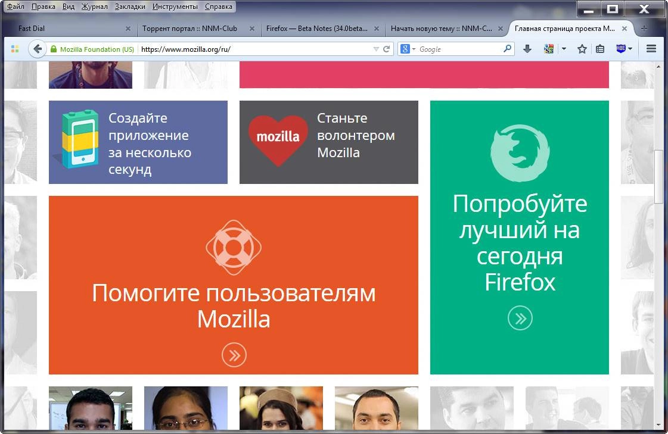668x434 pixels.
Task: Click the dark-haired man photo, bottom left
Action: pyautogui.click(x=91, y=408)
